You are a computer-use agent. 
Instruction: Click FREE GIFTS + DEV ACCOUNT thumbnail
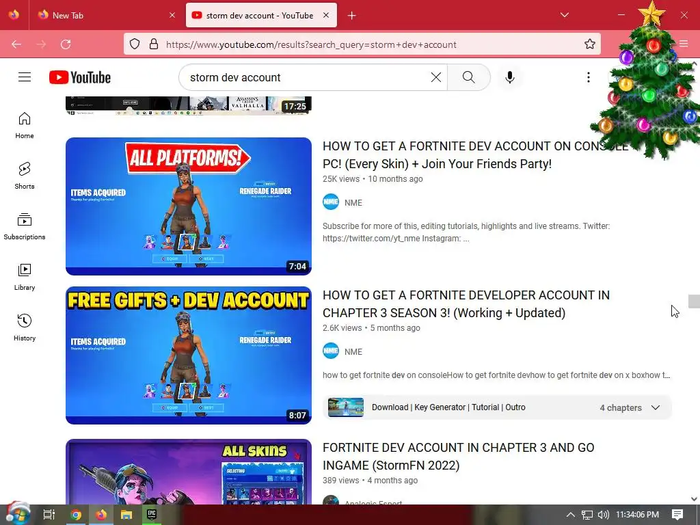189,355
